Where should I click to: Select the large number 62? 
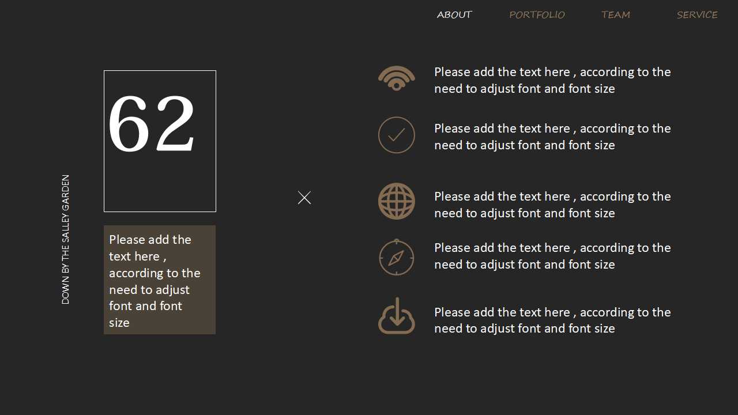(152, 124)
